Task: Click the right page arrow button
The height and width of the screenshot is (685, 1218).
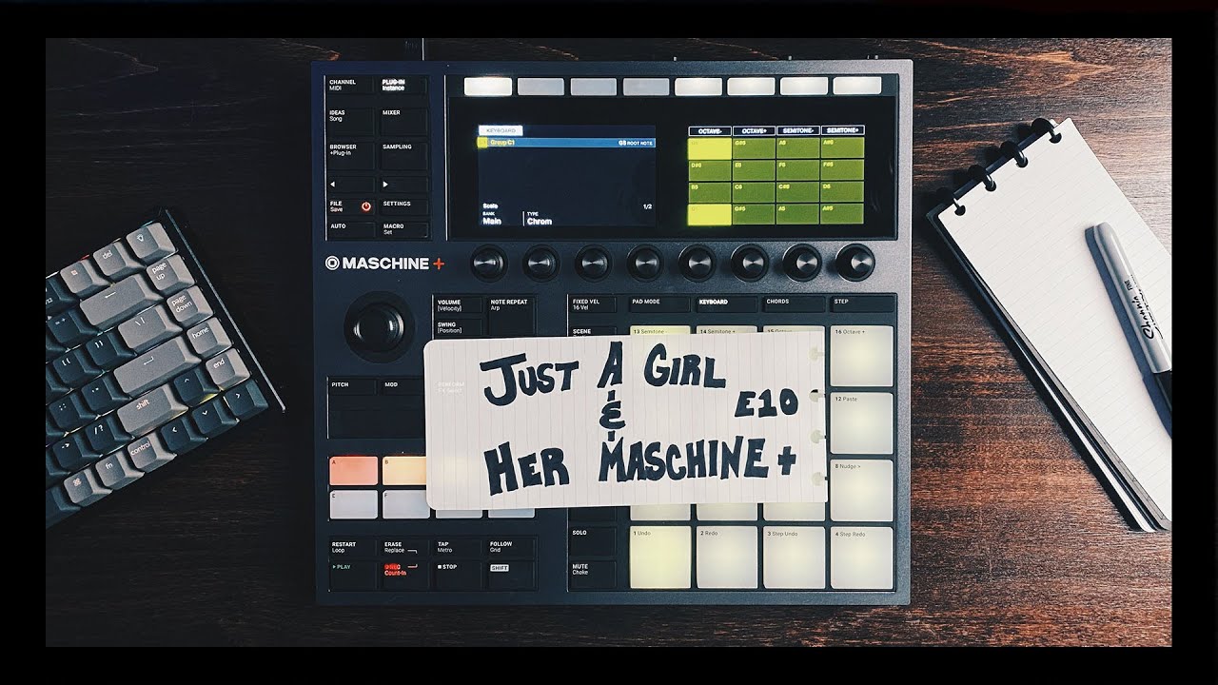Action: click(x=404, y=184)
